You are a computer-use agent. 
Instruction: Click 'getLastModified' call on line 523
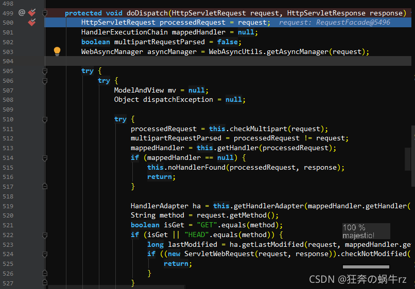pos(273,244)
